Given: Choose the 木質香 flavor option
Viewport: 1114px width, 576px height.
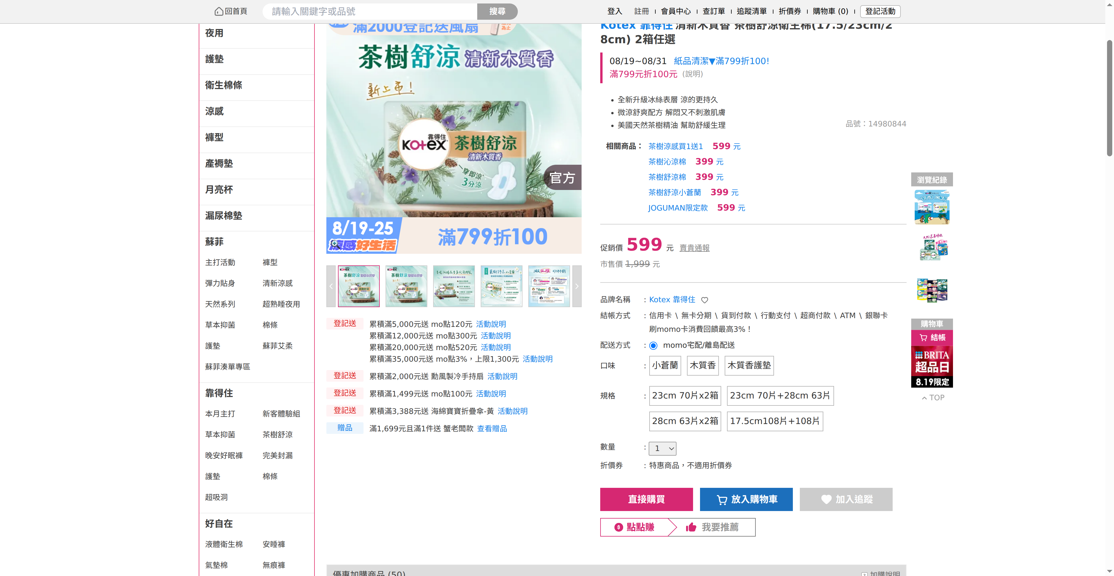Looking at the screenshot, I should pyautogui.click(x=702, y=365).
